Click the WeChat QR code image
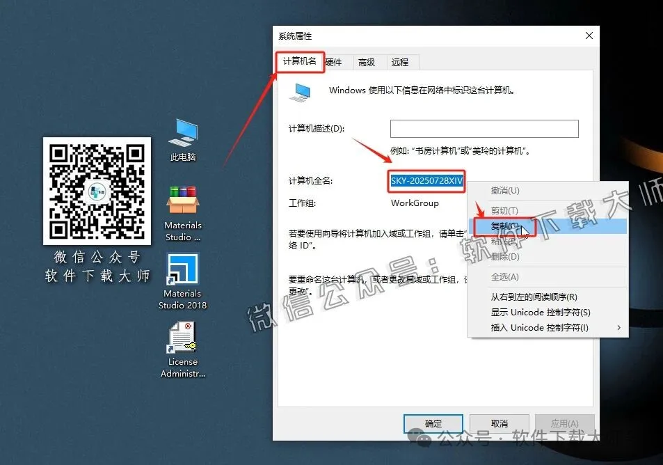The image size is (663, 465). [x=97, y=191]
